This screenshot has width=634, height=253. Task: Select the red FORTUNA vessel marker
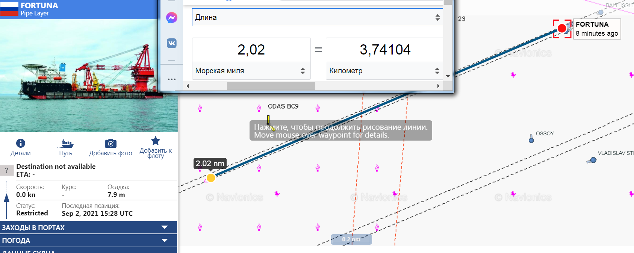pos(561,28)
